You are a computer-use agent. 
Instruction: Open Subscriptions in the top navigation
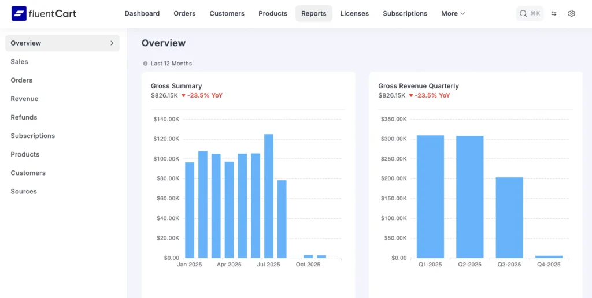(x=405, y=13)
